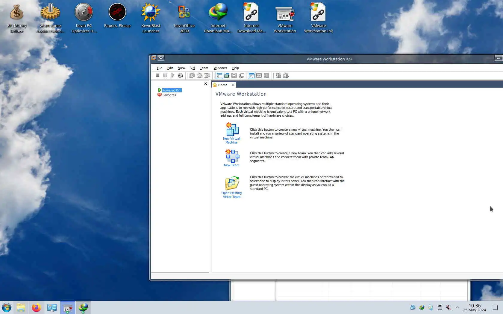Minimize the VMware Workstation window
The width and height of the screenshot is (503, 314).
(x=498, y=58)
